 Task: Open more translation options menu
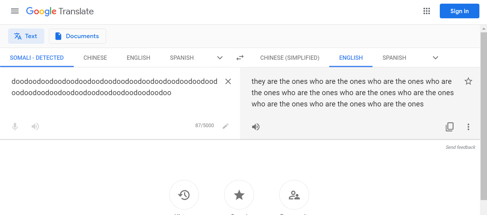pyautogui.click(x=468, y=127)
